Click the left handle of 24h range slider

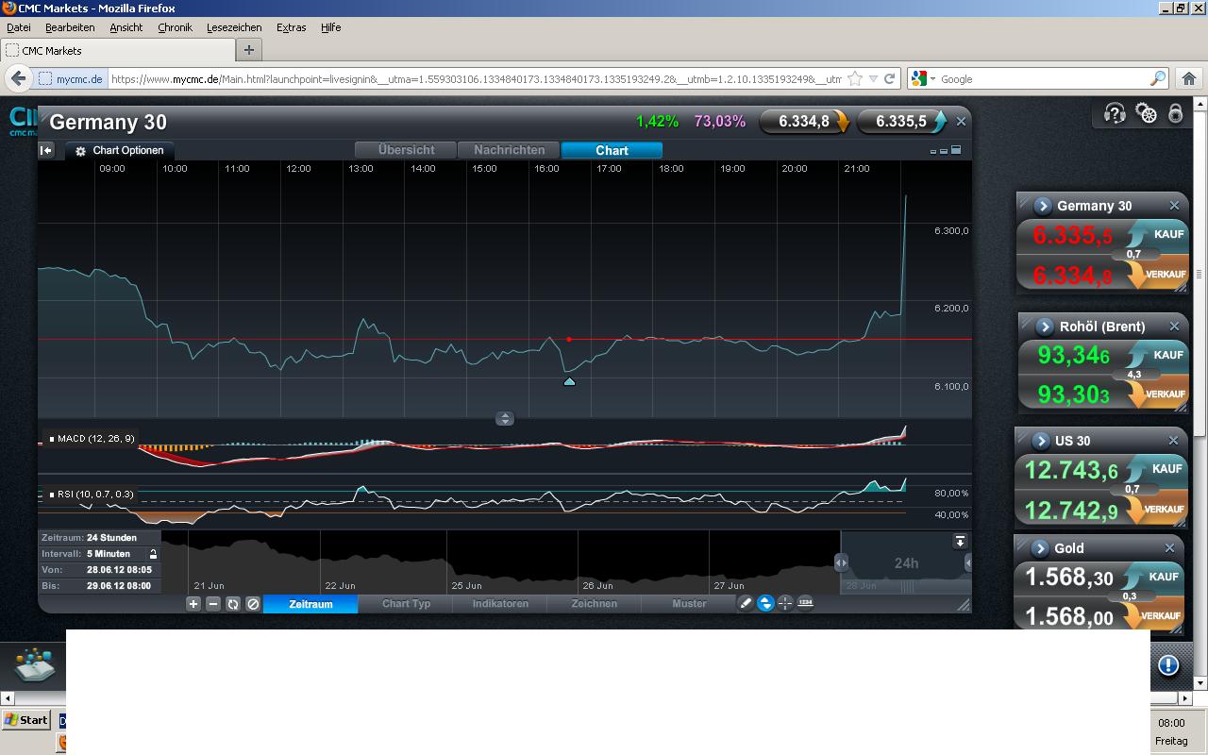coord(841,562)
